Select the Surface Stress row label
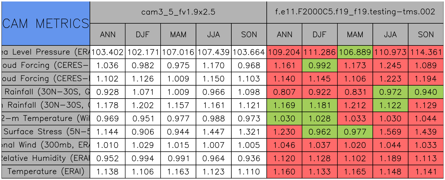This screenshot has width=445, height=180. (x=46, y=132)
